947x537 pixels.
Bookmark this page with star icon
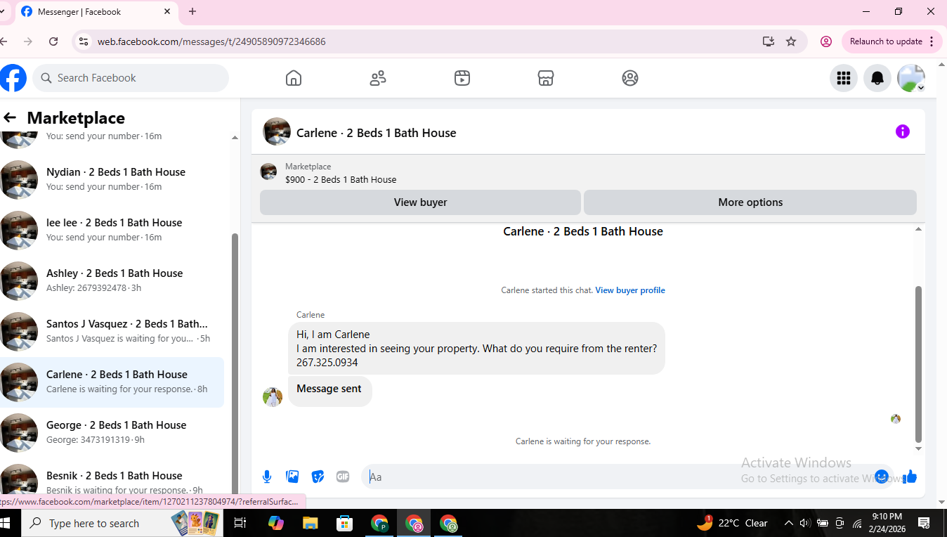pyautogui.click(x=791, y=41)
